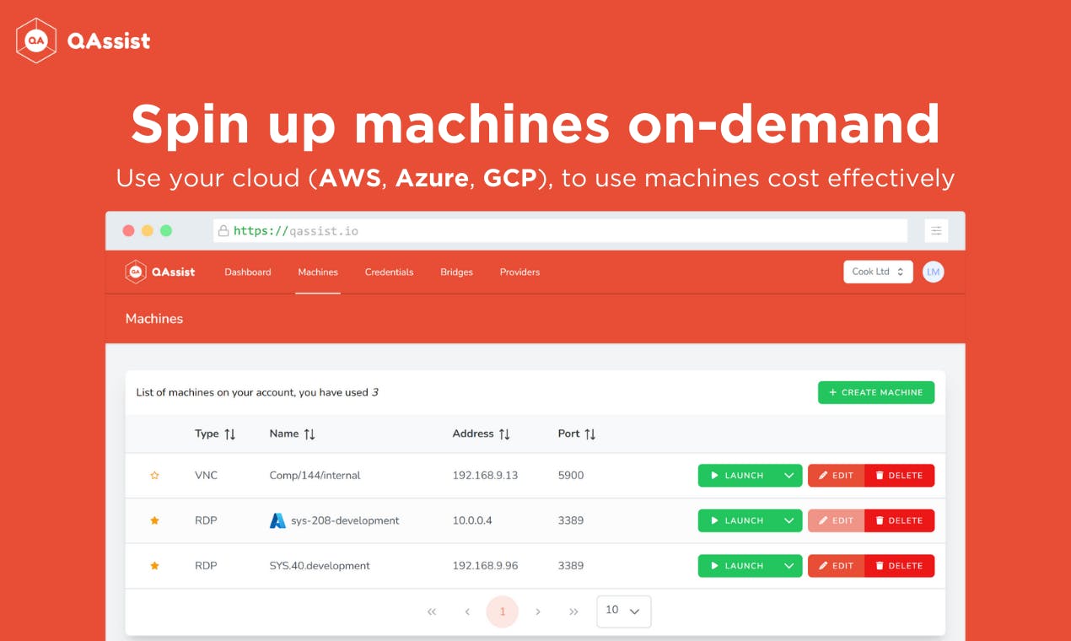The height and width of the screenshot is (641, 1071).
Task: Launch the SYS.40.development machine
Action: [x=737, y=566]
